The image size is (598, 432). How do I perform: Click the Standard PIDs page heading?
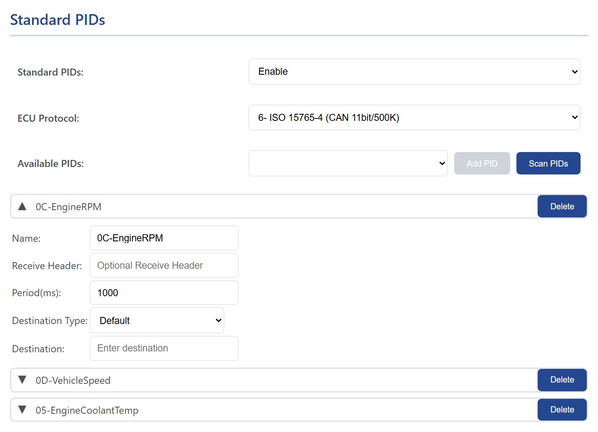tap(58, 20)
